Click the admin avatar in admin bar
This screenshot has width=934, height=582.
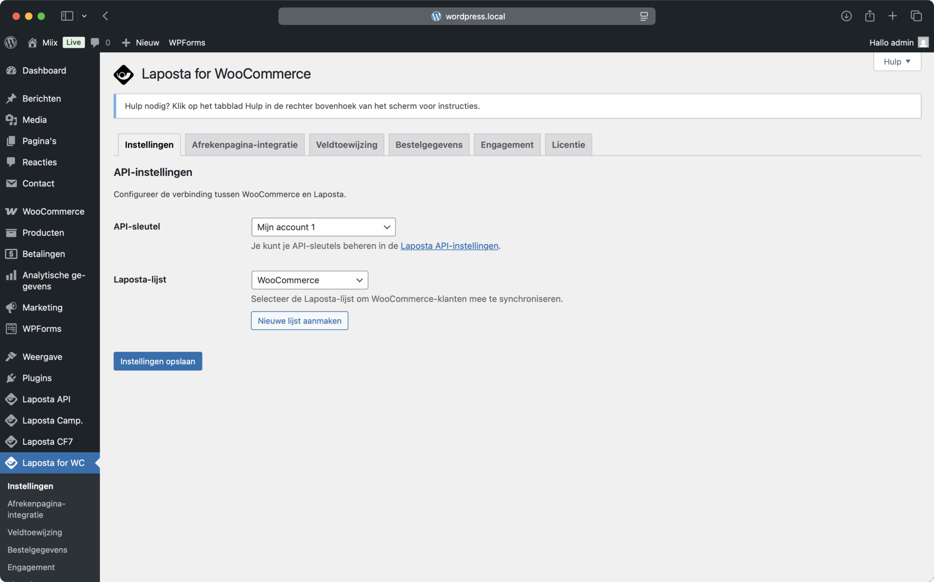click(924, 42)
